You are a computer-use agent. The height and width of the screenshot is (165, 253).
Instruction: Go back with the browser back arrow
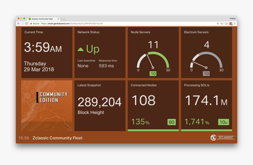19,23
